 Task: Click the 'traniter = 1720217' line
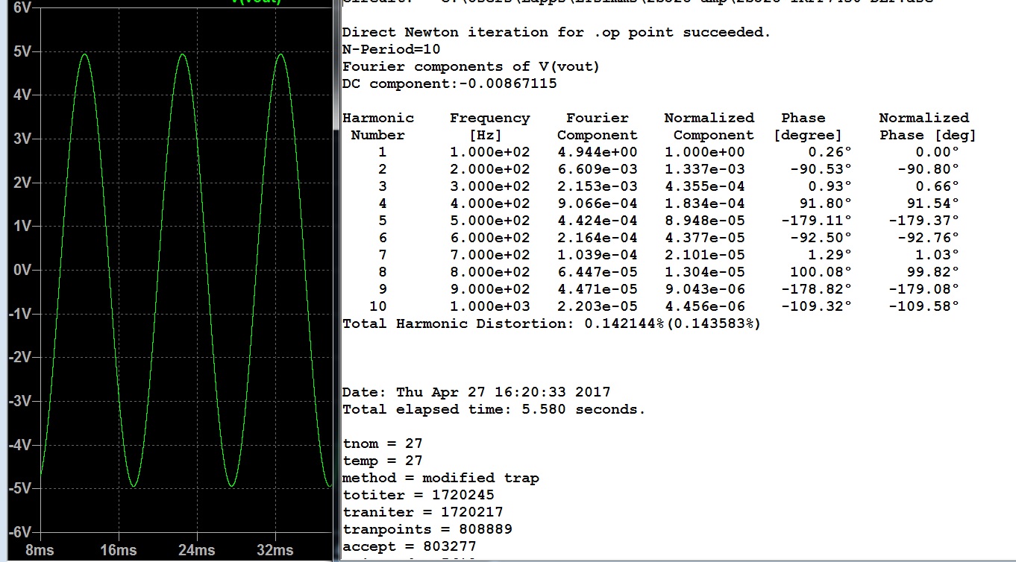(422, 512)
